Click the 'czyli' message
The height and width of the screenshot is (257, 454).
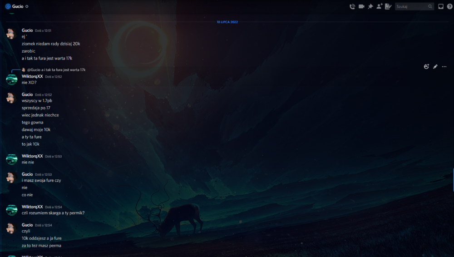26,231
